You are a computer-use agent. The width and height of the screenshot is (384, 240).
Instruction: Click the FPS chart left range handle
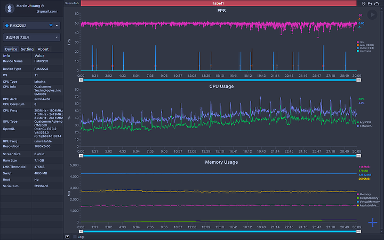tap(81, 80)
